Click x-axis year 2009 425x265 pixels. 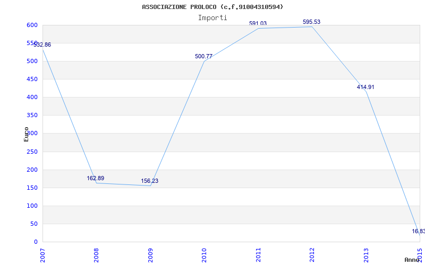pyautogui.click(x=150, y=255)
